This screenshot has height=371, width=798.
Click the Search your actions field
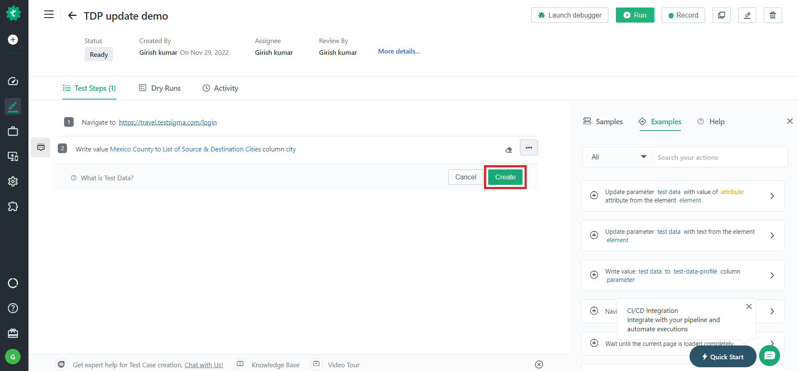coord(721,157)
